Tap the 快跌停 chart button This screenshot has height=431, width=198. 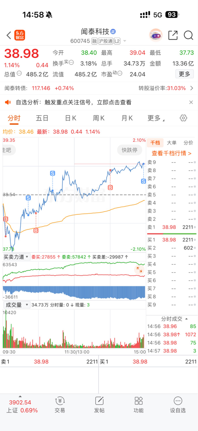[130, 150]
